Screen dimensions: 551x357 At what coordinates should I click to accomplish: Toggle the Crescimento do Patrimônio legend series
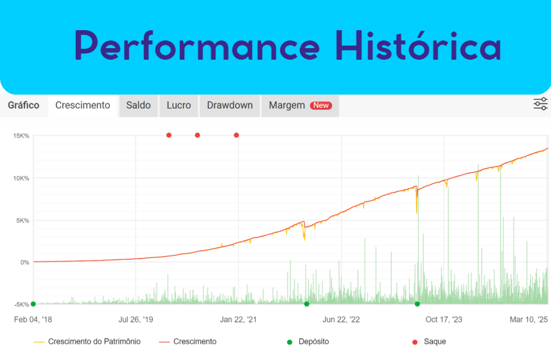pyautogui.click(x=87, y=342)
